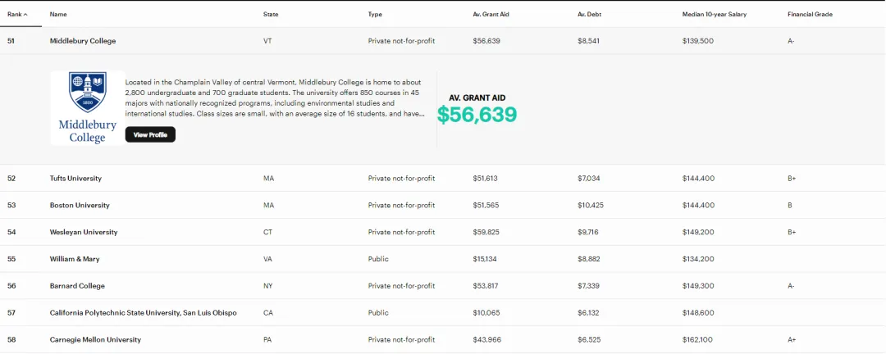Expand the Tufts University row
This screenshot has width=886, height=354.
coord(75,179)
